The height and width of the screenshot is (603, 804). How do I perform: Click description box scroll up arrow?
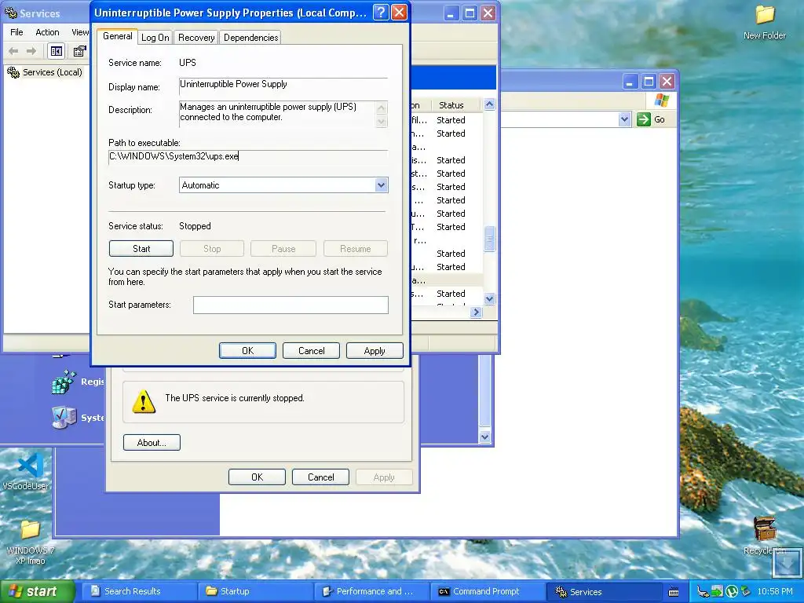pos(381,108)
